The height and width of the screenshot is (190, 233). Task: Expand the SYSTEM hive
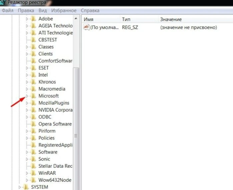coord(20,187)
